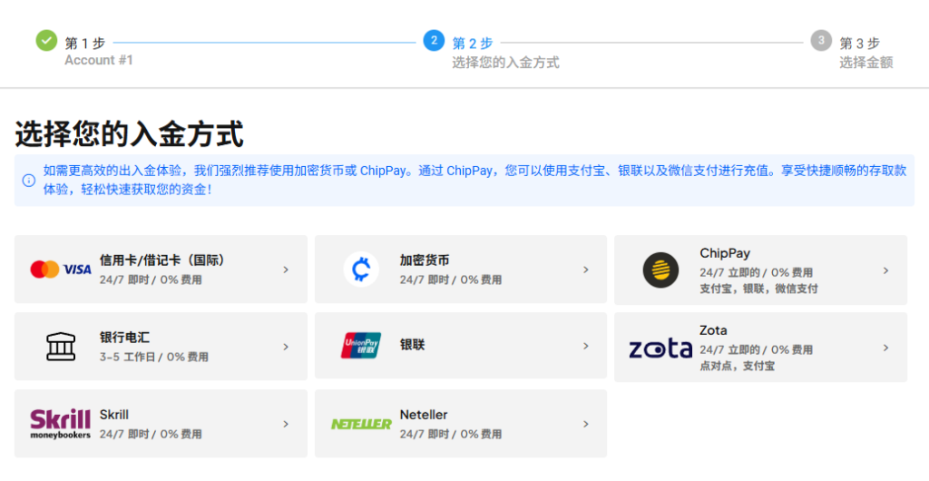Click the bank building icon

click(61, 347)
